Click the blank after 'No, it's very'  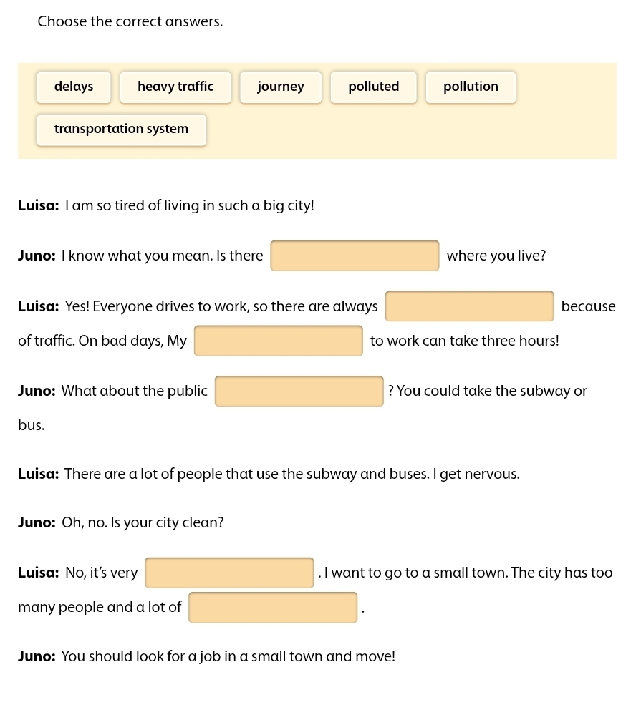pos(229,573)
